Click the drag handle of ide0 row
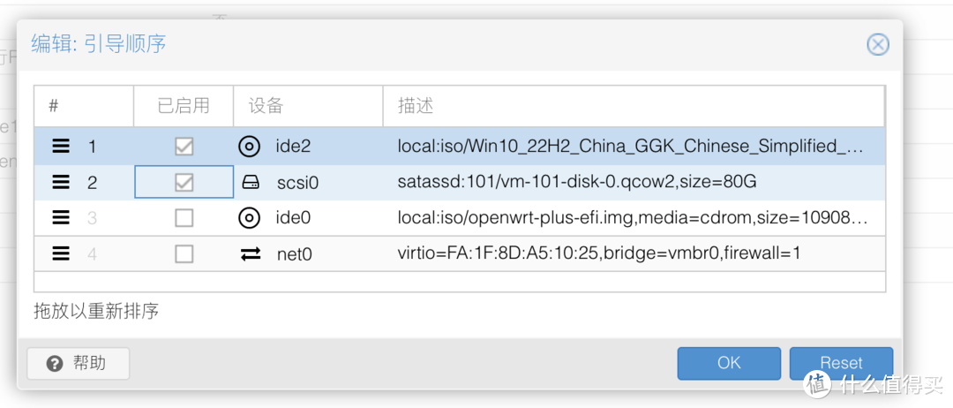Image resolution: width=953 pixels, height=408 pixels. (x=60, y=217)
